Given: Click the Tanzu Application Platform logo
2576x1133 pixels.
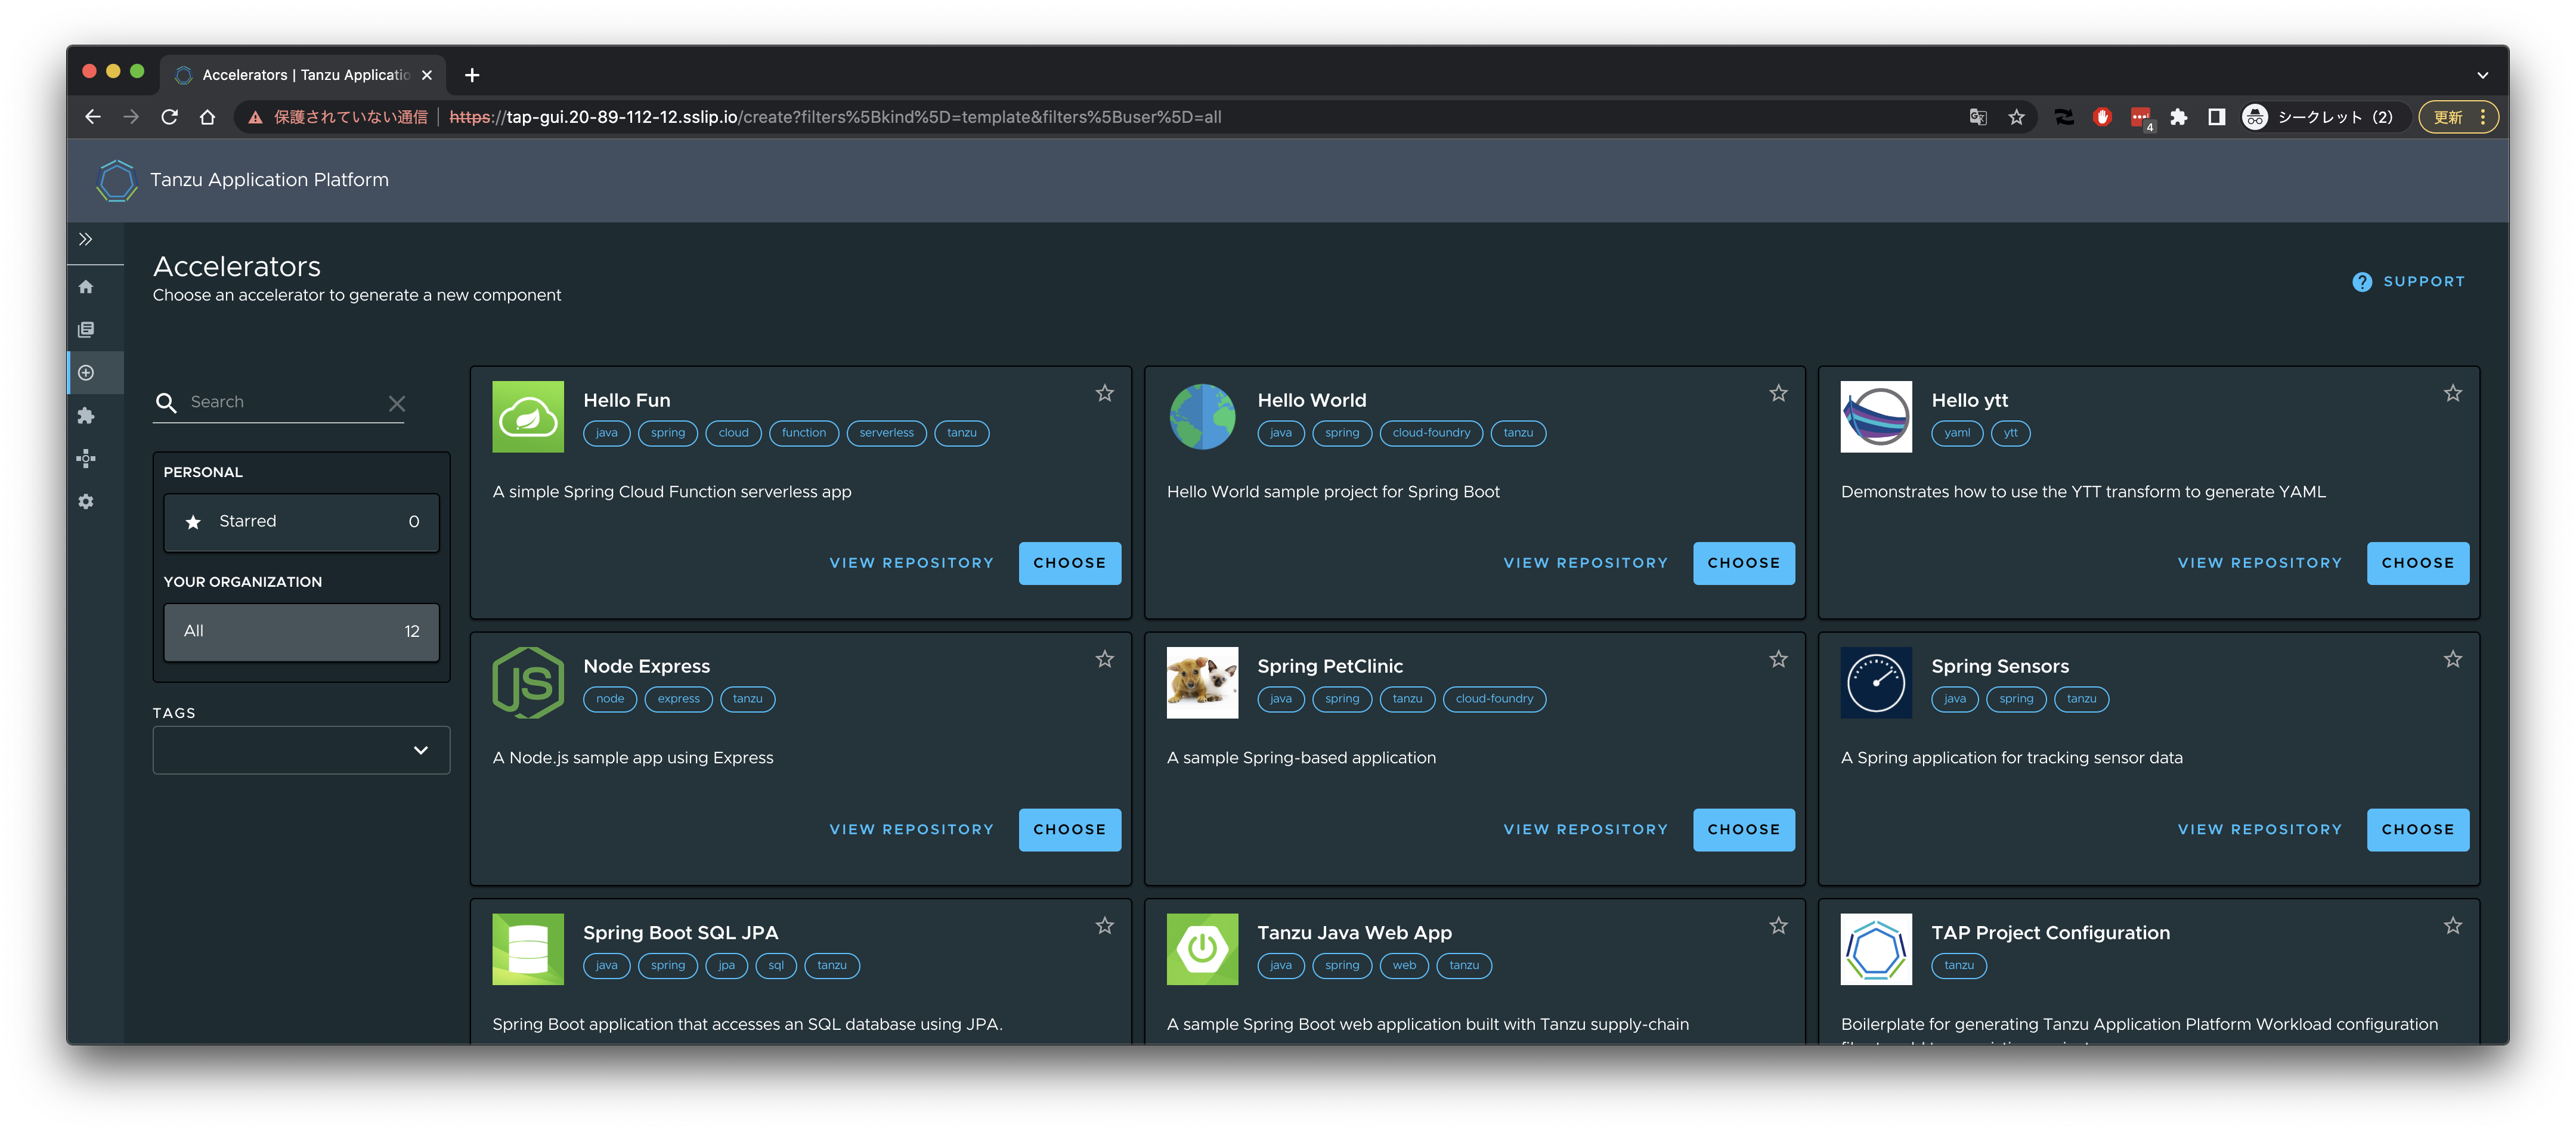Looking at the screenshot, I should click(x=116, y=180).
